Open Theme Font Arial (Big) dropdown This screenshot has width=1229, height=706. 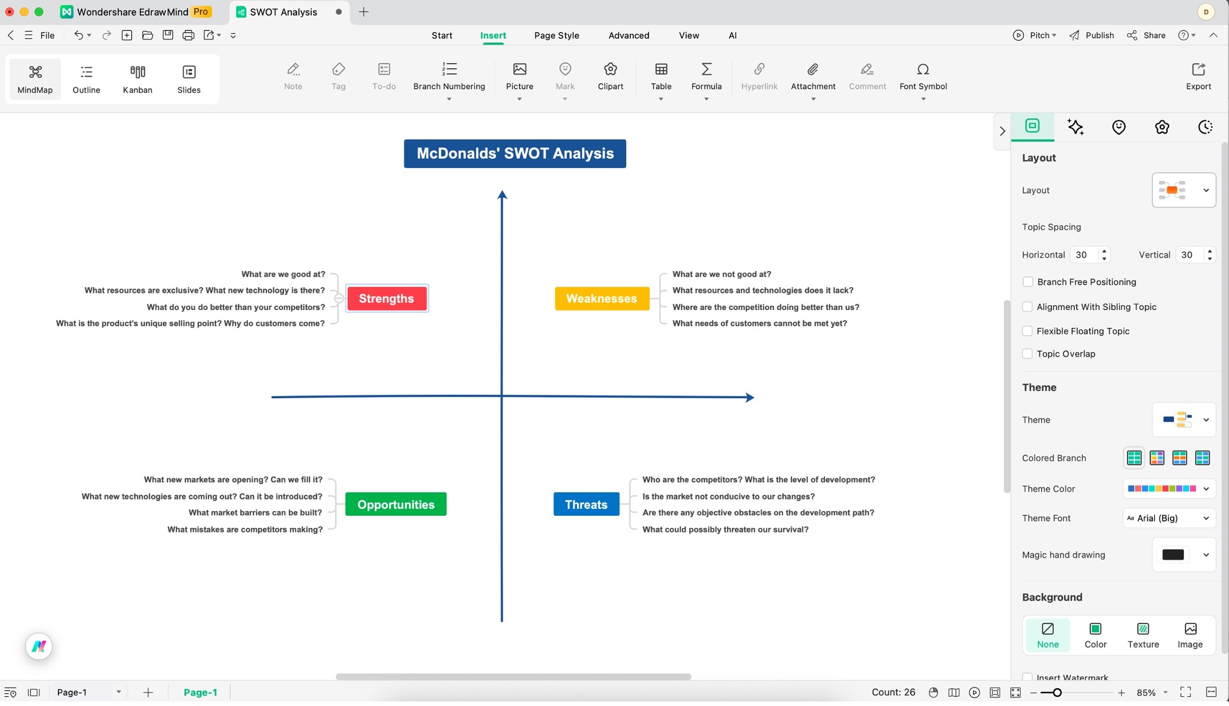pyautogui.click(x=1169, y=518)
